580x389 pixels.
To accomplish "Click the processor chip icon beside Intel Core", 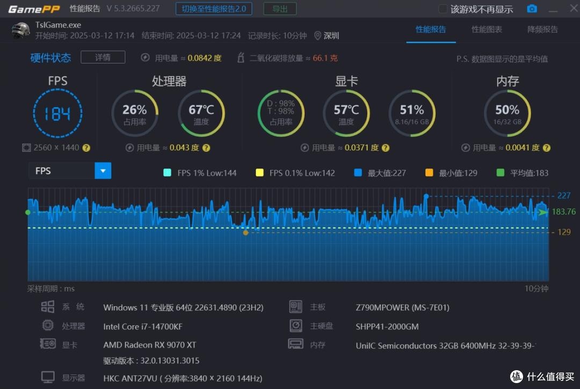I will (x=48, y=326).
